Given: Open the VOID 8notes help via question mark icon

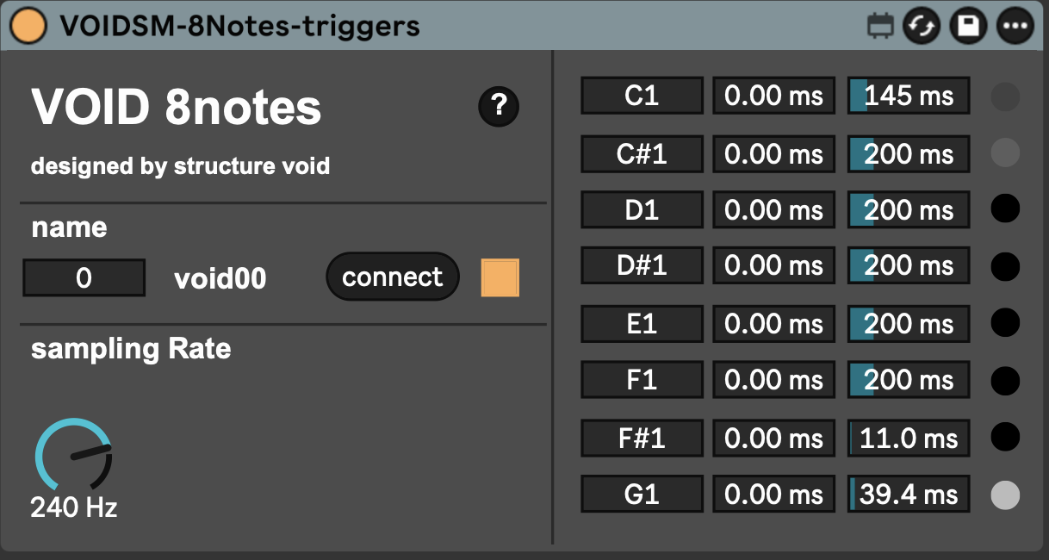Looking at the screenshot, I should (498, 106).
